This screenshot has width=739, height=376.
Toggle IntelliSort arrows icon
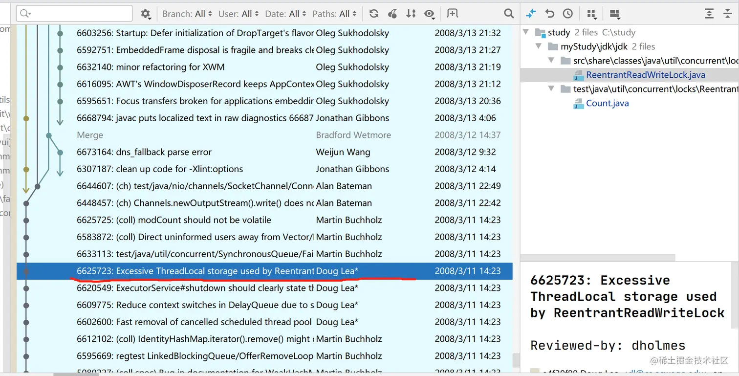(411, 14)
